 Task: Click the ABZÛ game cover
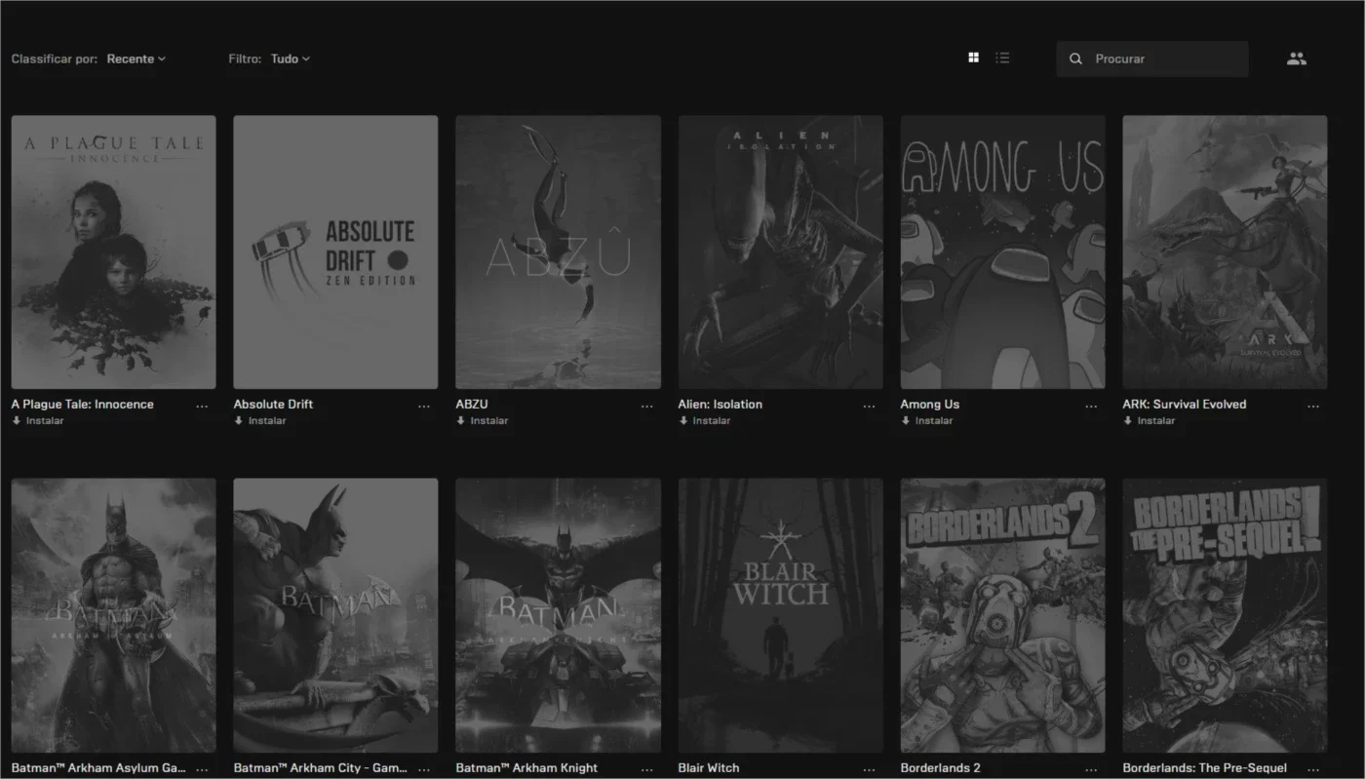pos(559,253)
